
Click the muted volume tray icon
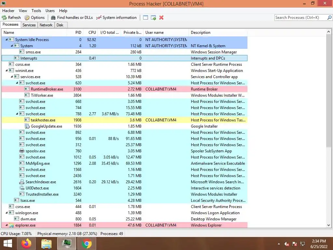click(286, 244)
